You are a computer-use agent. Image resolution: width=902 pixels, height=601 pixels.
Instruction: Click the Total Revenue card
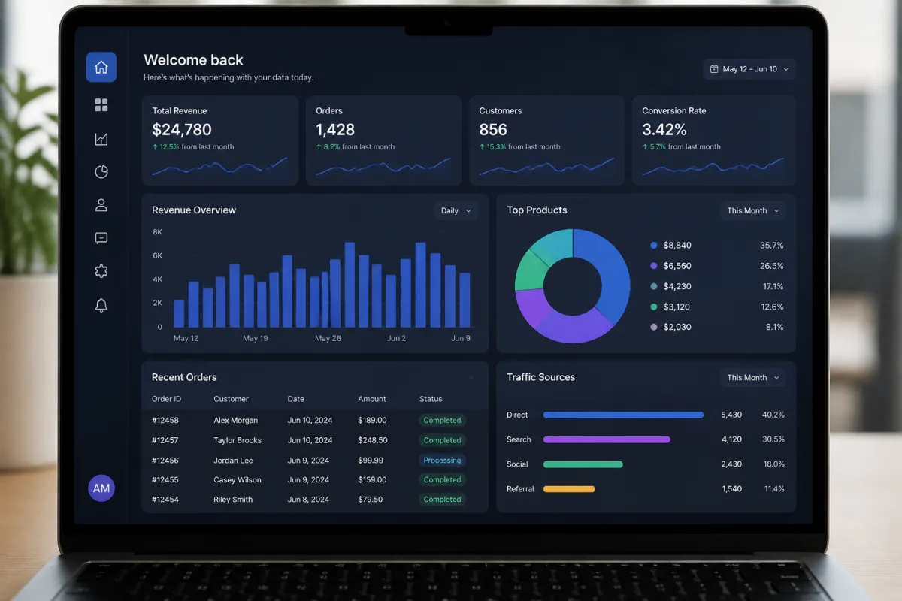pos(220,140)
